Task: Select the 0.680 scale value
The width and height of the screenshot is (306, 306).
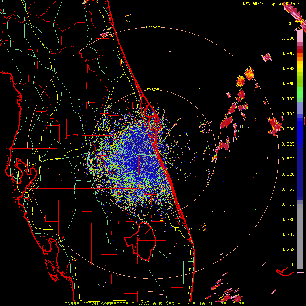Action: (288, 129)
